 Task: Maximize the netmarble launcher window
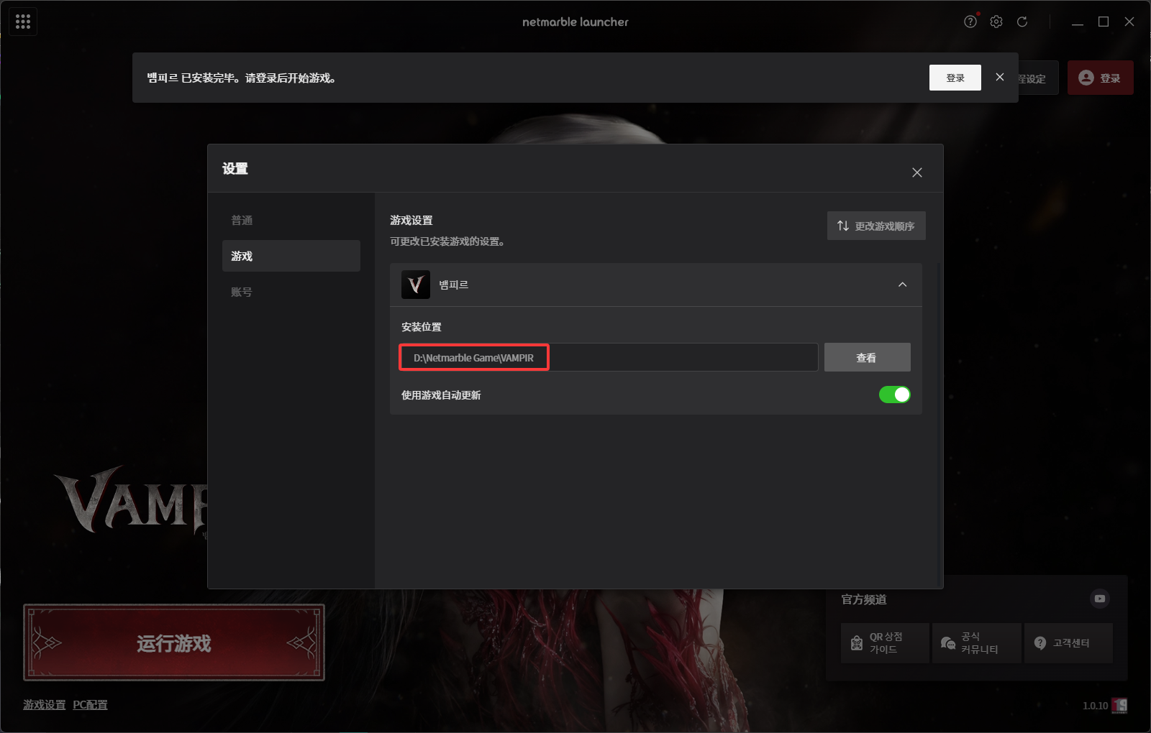click(x=1104, y=22)
